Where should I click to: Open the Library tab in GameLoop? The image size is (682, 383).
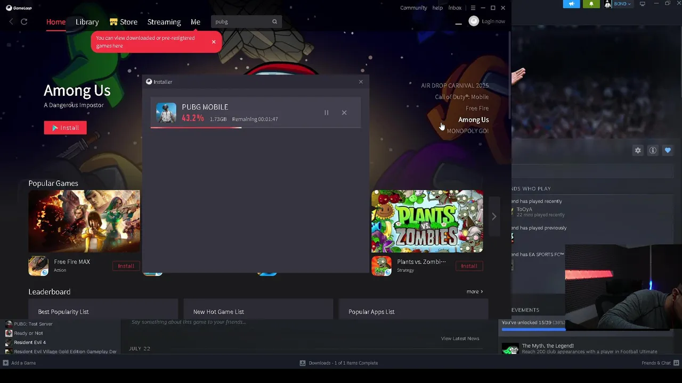pos(87,22)
